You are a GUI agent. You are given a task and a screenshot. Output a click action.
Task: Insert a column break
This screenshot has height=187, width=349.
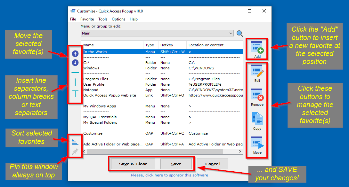[75, 82]
